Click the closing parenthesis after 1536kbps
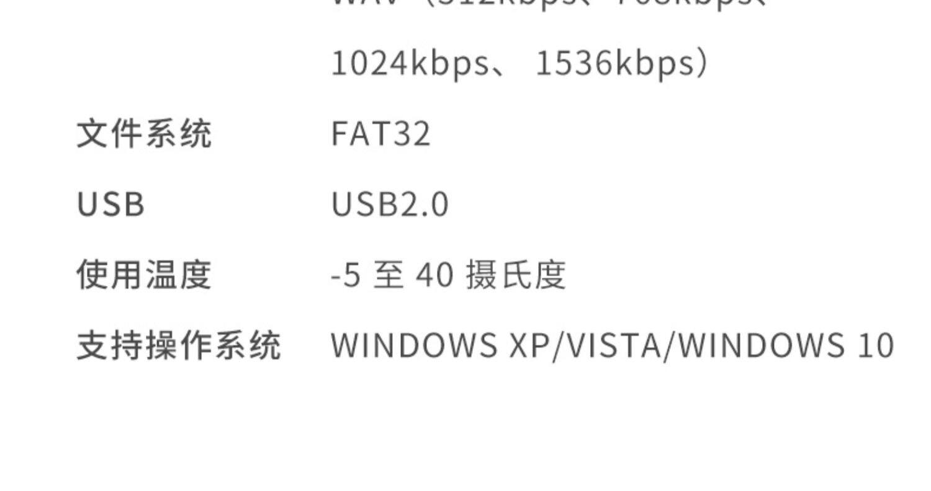 [702, 64]
